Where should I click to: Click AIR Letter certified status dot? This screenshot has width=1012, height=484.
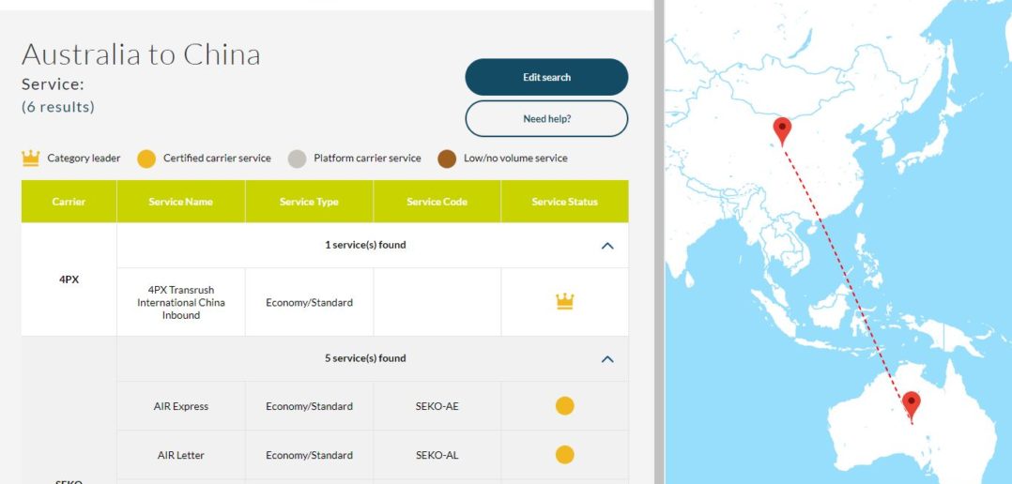(564, 455)
